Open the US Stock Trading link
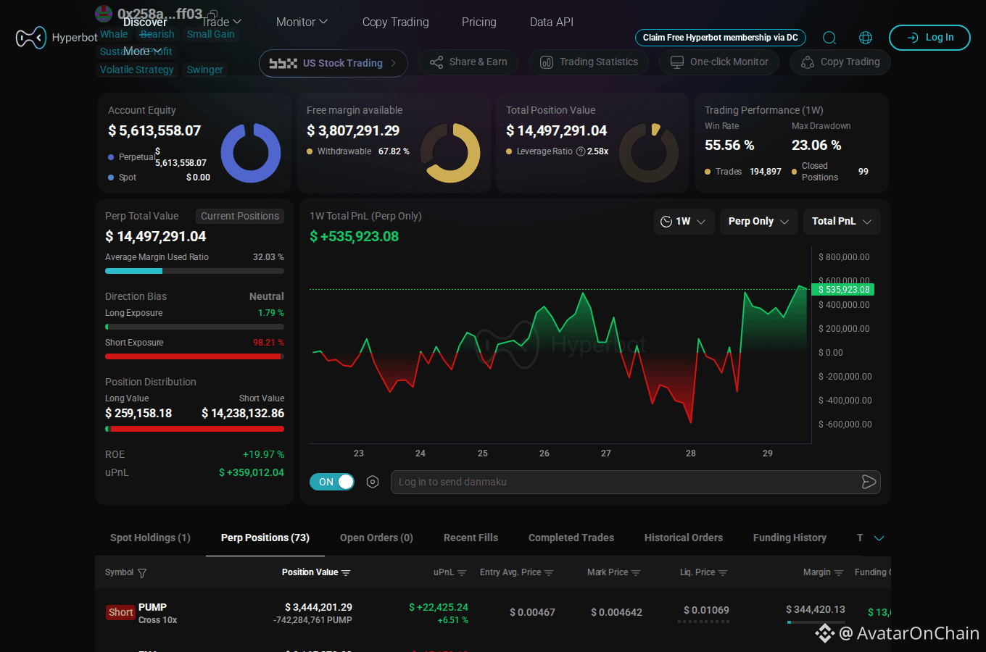This screenshot has width=986, height=652. click(x=333, y=63)
